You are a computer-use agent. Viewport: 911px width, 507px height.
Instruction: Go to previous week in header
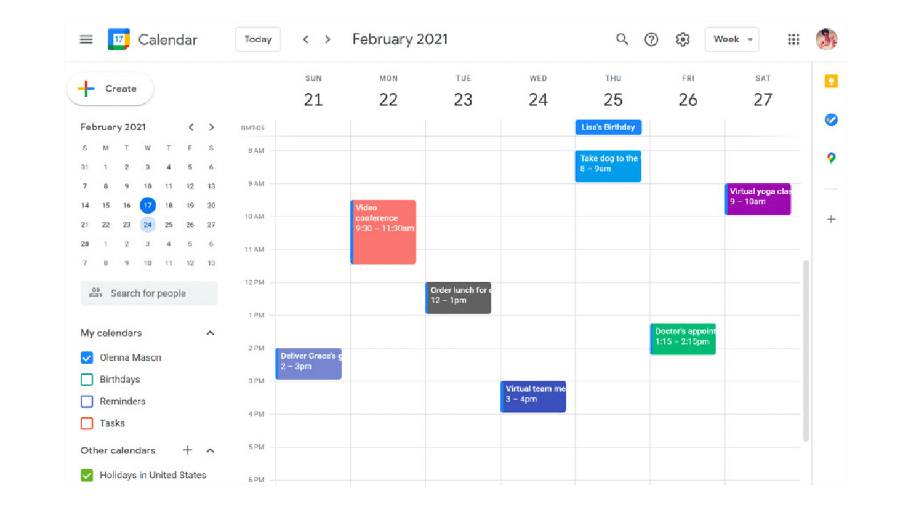pos(305,39)
